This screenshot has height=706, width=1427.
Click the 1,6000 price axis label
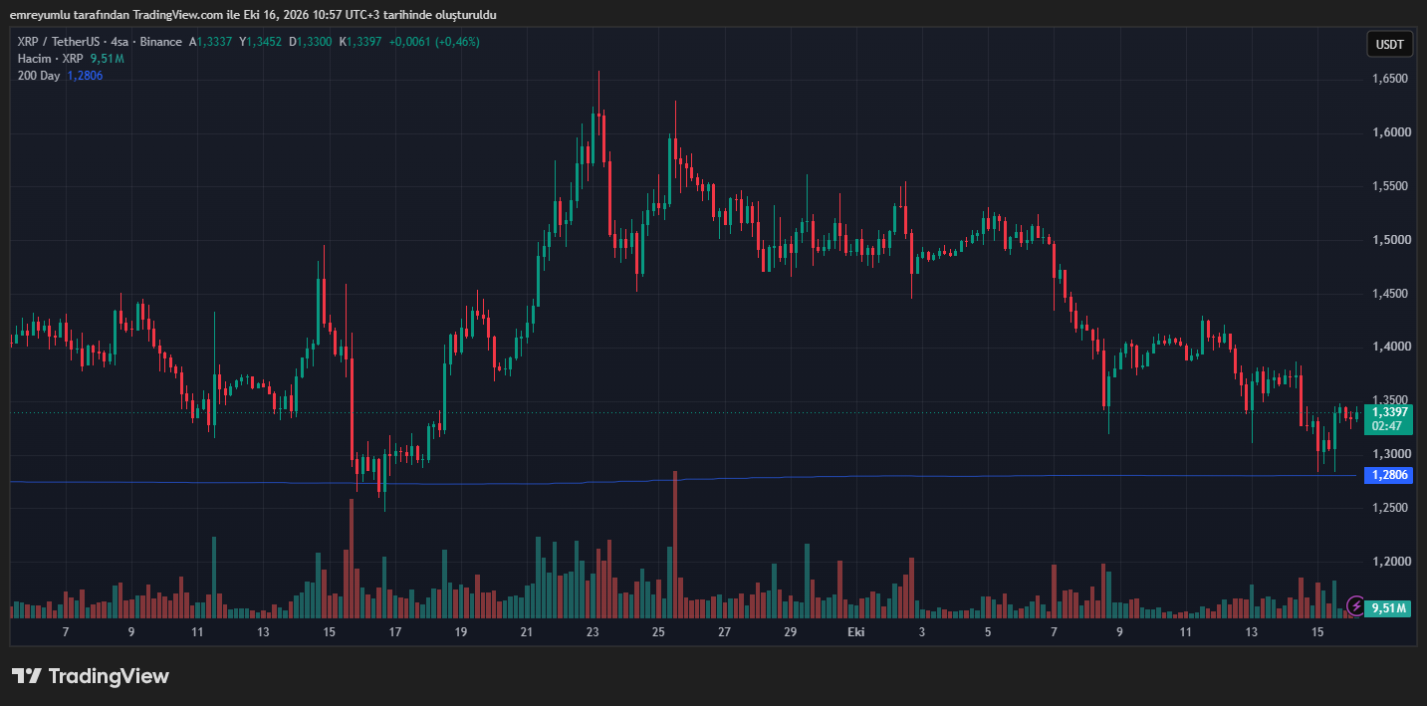1389,132
